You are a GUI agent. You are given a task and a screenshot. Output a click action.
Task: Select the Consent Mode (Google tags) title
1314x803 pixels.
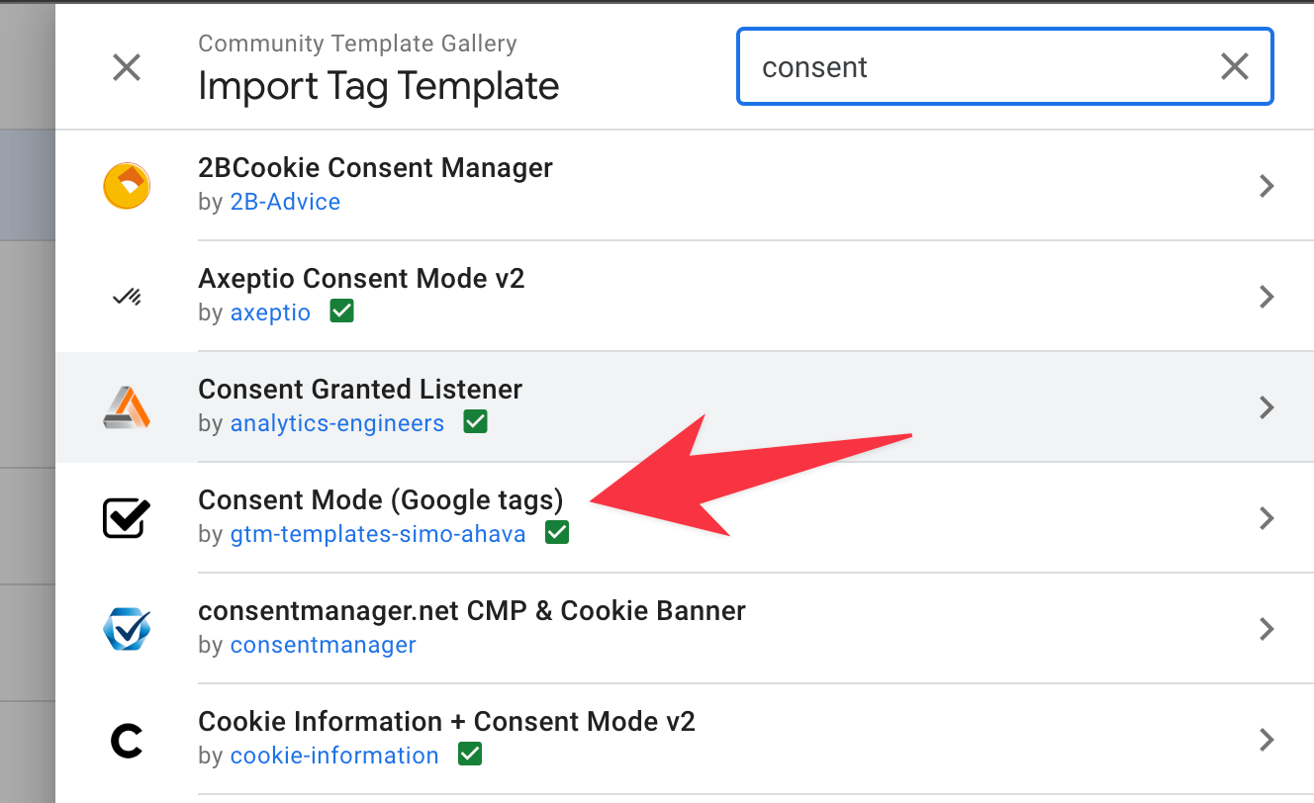coord(381,500)
